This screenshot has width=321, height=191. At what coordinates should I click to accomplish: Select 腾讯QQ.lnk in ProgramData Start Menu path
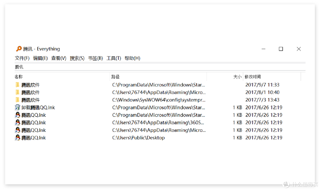click(34, 115)
